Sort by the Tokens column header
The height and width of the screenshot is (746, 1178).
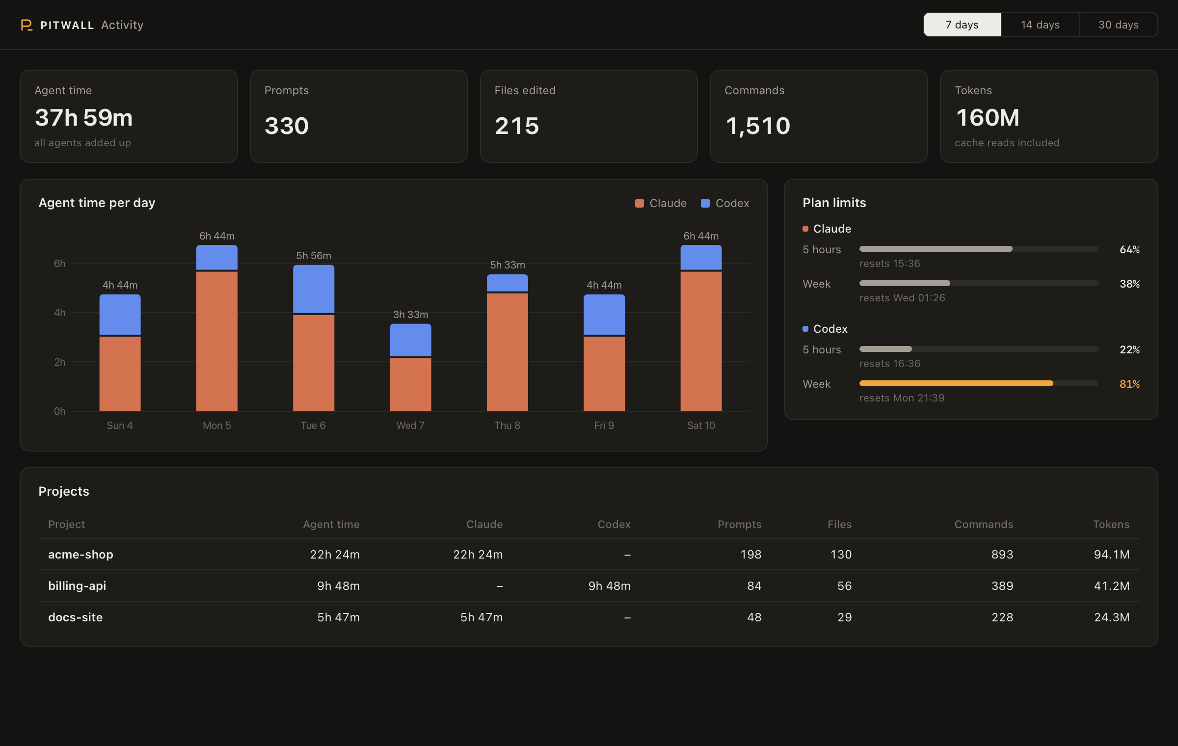(1111, 524)
